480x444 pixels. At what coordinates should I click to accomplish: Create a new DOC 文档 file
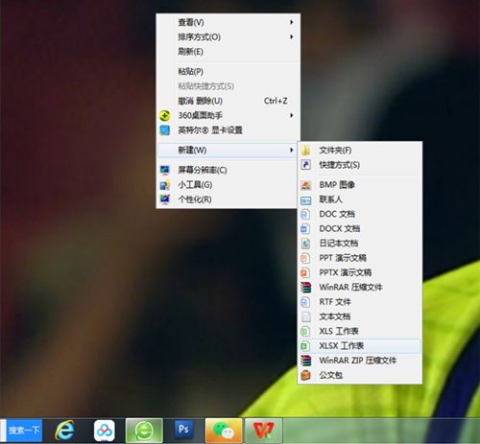(360, 214)
